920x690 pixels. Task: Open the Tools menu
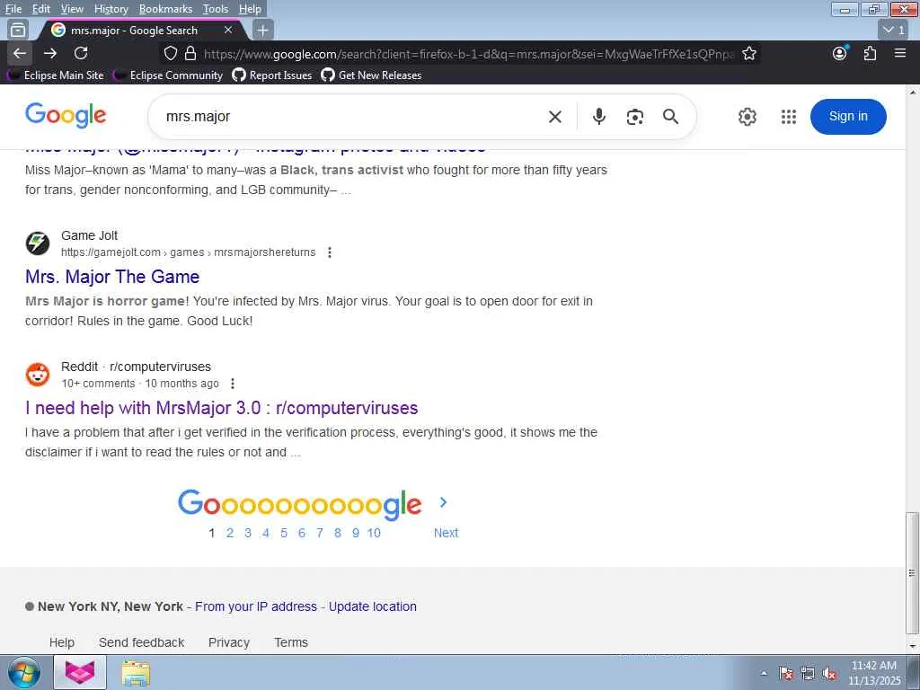[216, 9]
